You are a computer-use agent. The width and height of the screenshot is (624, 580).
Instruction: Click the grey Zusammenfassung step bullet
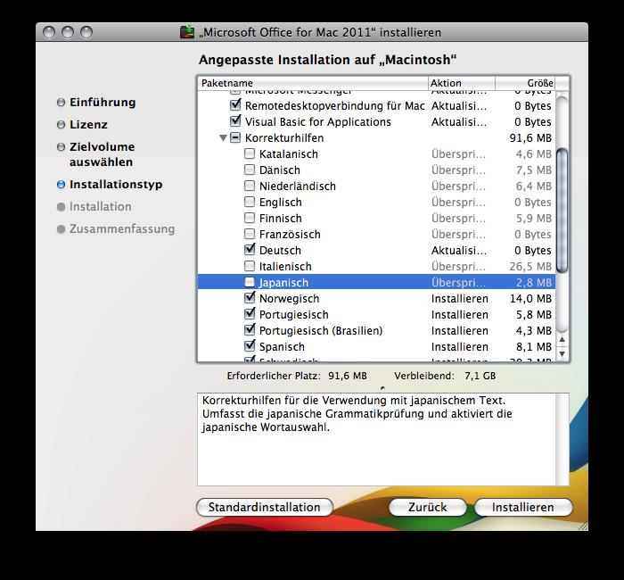61,229
